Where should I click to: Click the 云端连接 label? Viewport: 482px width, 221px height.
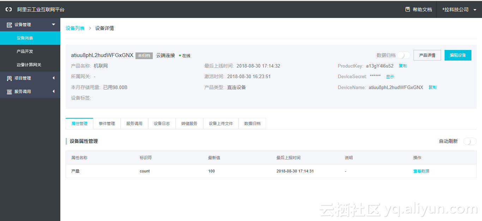coord(165,55)
